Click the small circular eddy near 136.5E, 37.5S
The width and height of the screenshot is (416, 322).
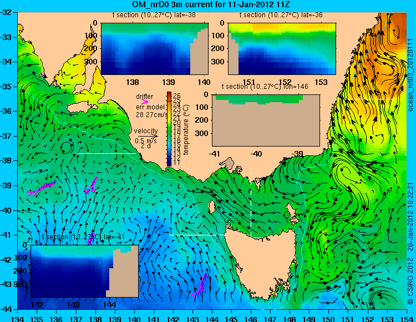[67, 147]
